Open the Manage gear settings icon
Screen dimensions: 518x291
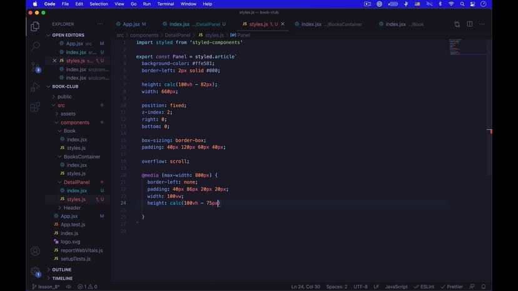[35, 272]
